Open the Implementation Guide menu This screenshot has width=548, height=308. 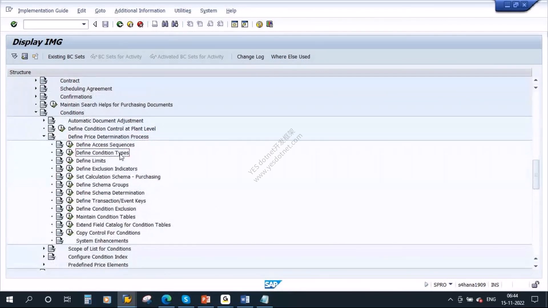[43, 11]
